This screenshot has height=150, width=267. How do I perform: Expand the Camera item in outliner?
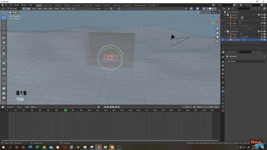coord(228,17)
